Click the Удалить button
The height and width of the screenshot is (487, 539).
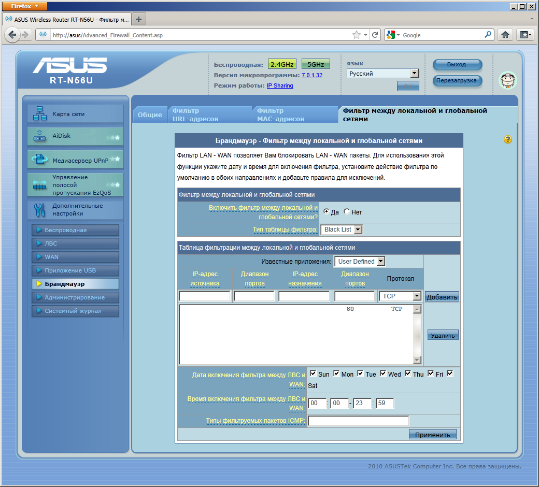pos(443,335)
